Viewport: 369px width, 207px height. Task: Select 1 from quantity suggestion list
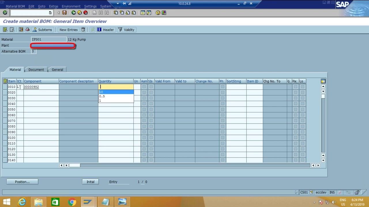tap(116, 100)
